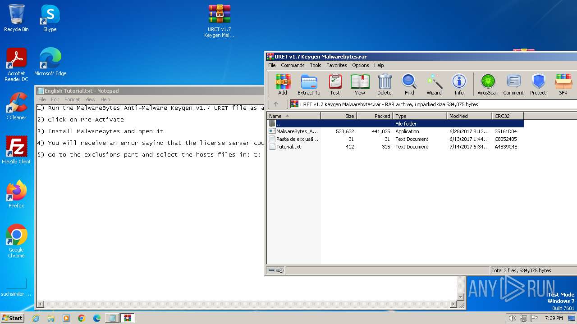Click the Action Center flag in system tray
577x324 pixels.
click(534, 318)
